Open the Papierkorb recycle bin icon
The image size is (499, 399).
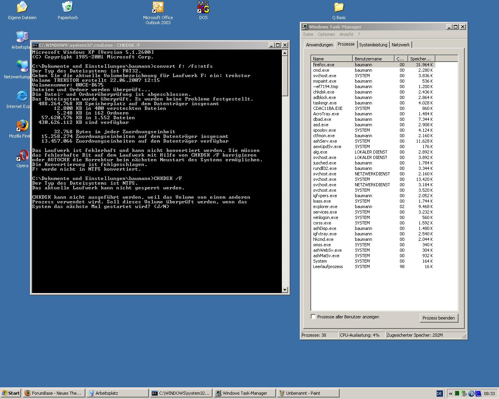coord(67,11)
